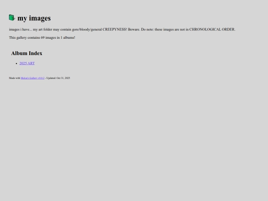
Task: Click the "This gallery contains 69 images" line
Action: tap(42, 38)
